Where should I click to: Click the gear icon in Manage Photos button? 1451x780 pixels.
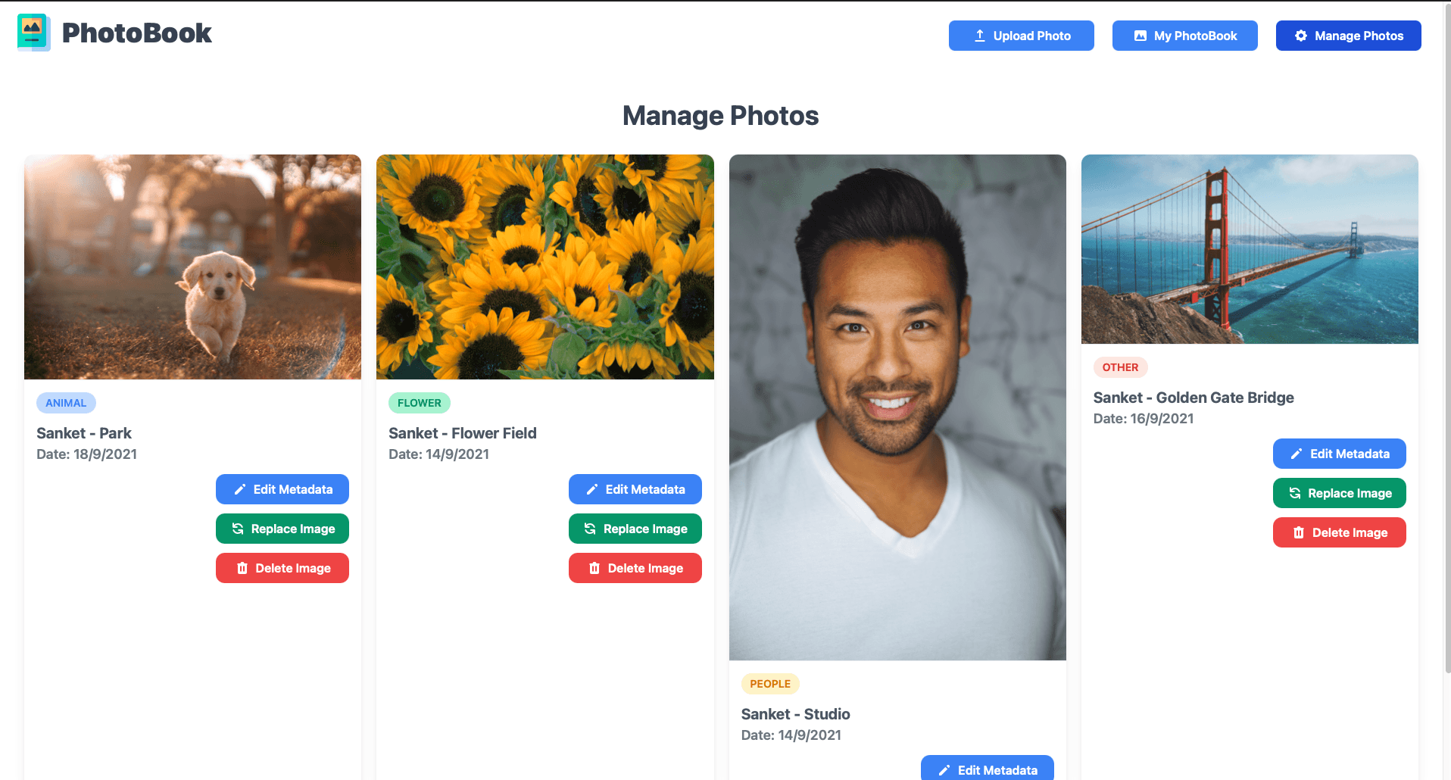click(1300, 36)
